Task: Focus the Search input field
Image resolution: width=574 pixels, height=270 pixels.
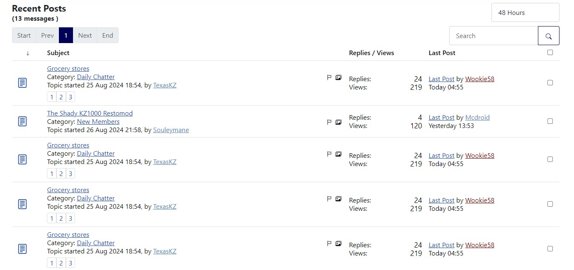Action: coord(494,36)
